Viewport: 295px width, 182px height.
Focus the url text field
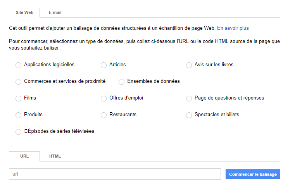coord(114,174)
